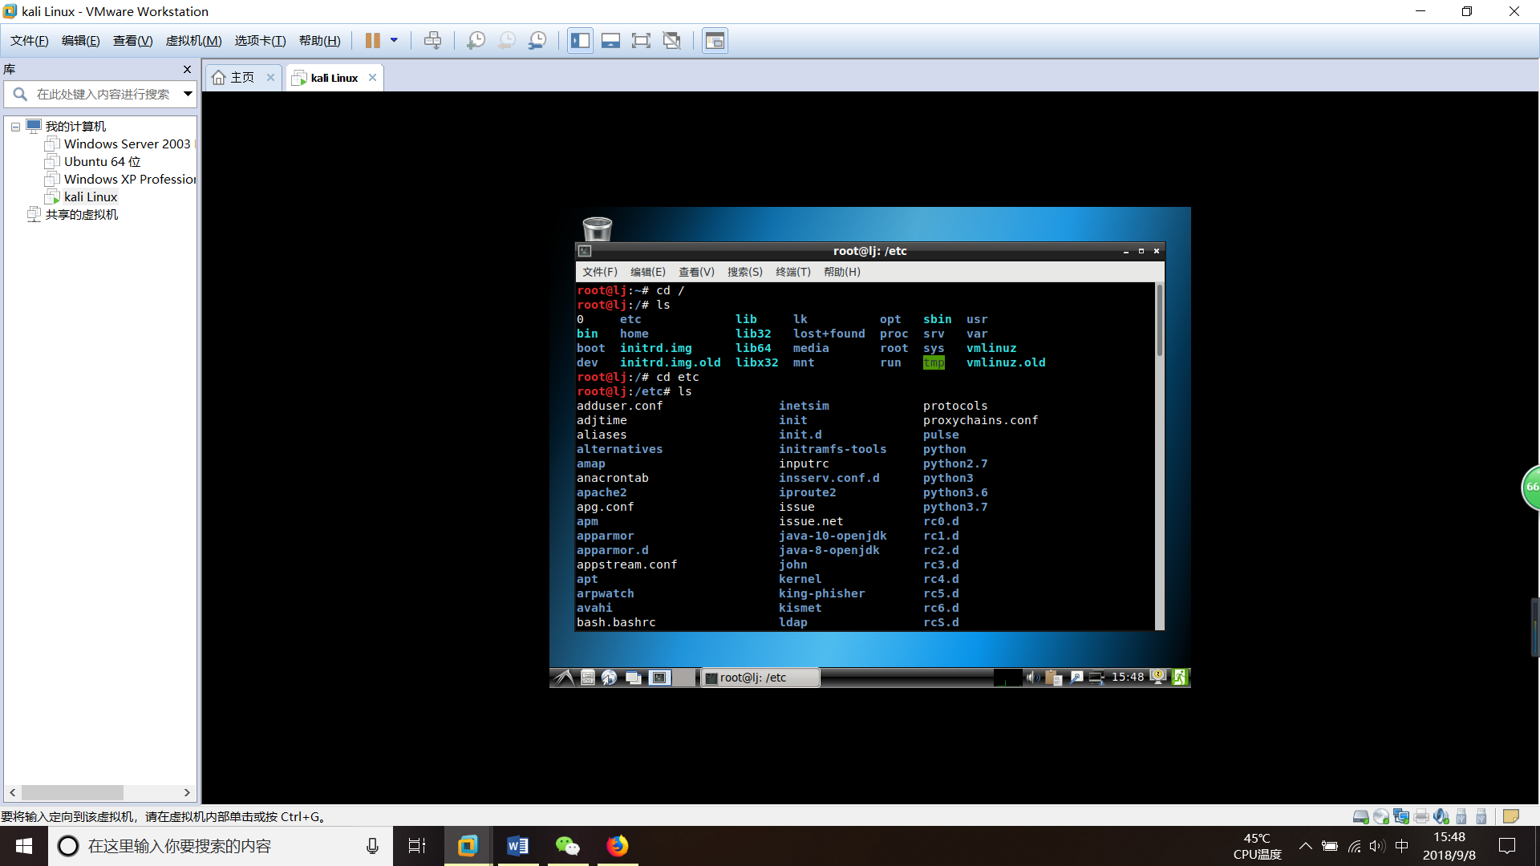Screen dimensions: 1540x866
Task: Open the 虚拟机(M) menu
Action: point(193,41)
